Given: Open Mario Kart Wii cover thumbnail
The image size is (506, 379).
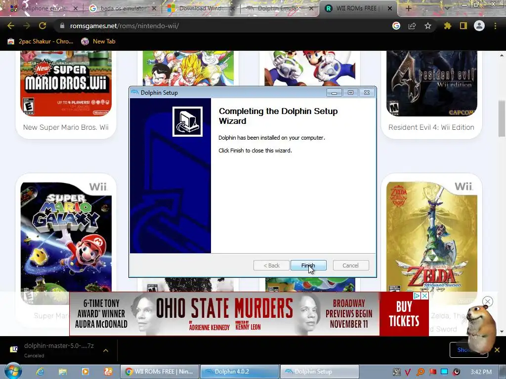Looking at the screenshot, I should [x=310, y=68].
